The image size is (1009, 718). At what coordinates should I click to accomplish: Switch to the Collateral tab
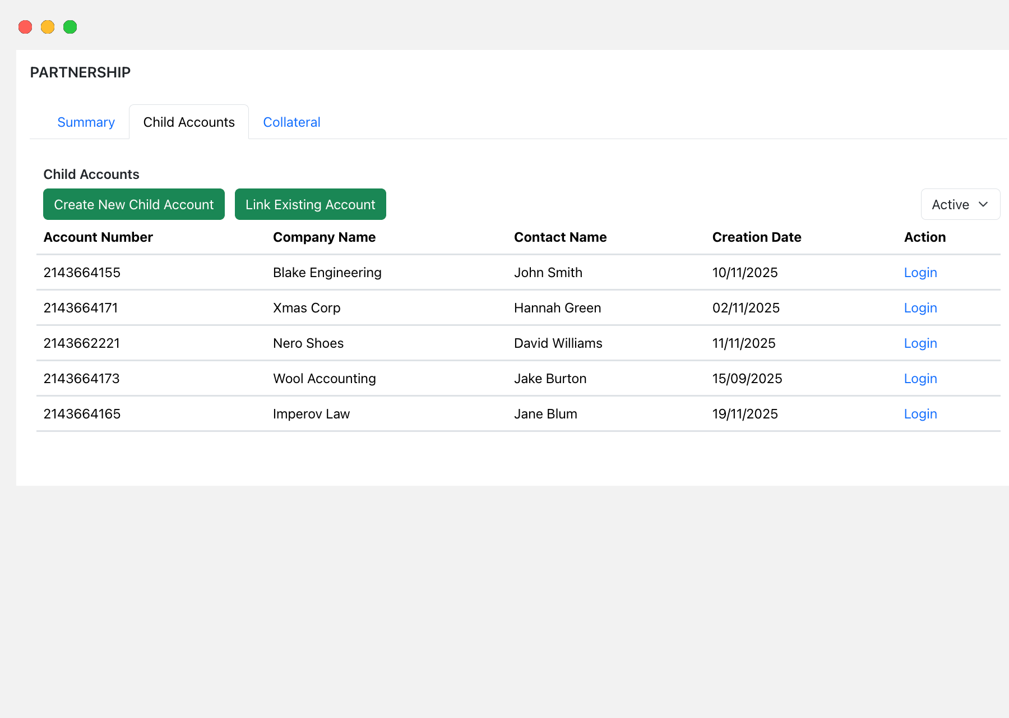(x=291, y=122)
